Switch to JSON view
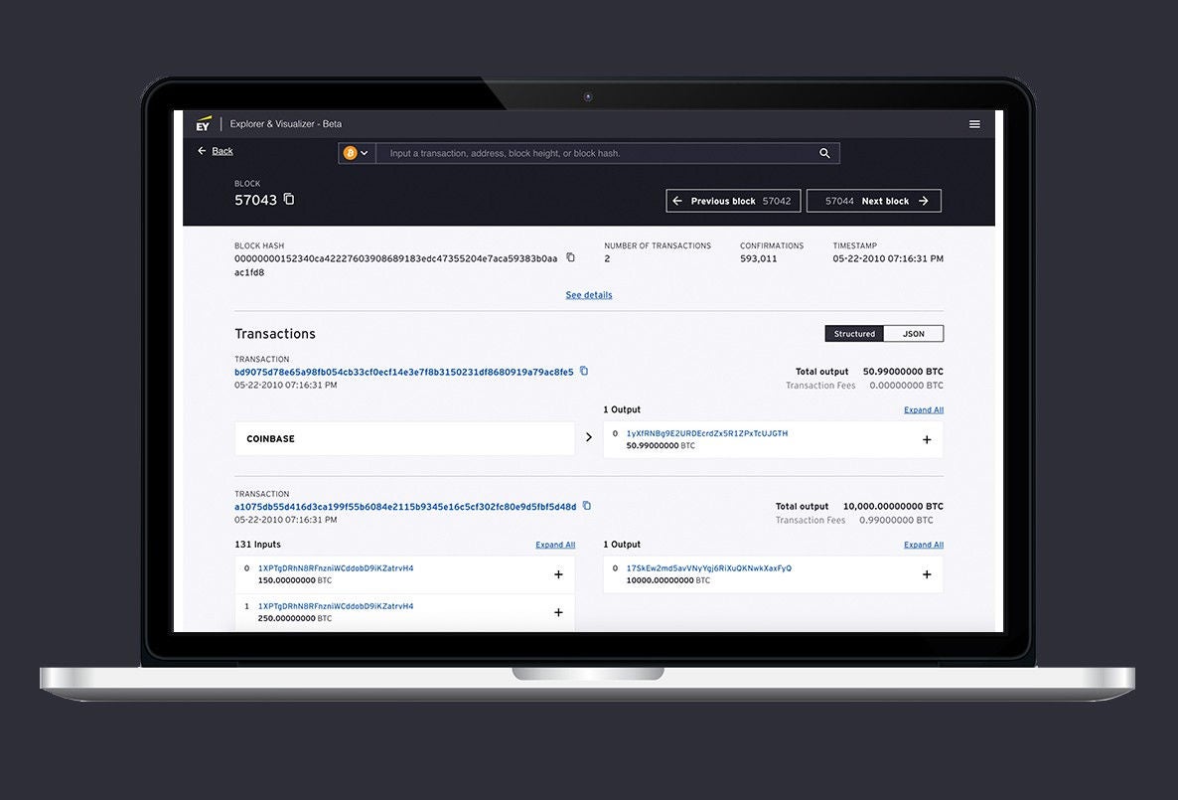Image resolution: width=1178 pixels, height=800 pixels. pos(913,334)
